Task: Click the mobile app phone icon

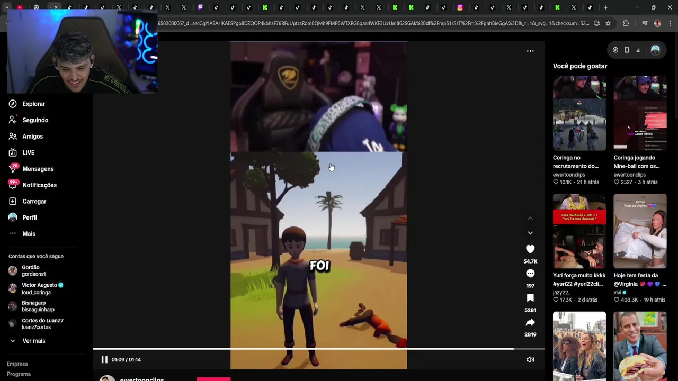Action: pyautogui.click(x=627, y=50)
